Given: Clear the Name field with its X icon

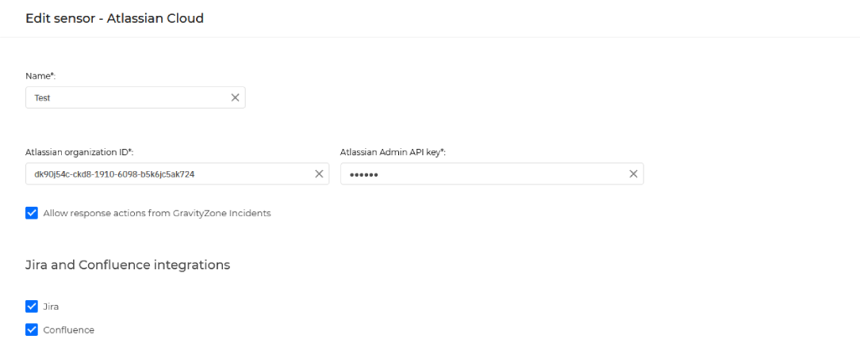Looking at the screenshot, I should click(235, 97).
